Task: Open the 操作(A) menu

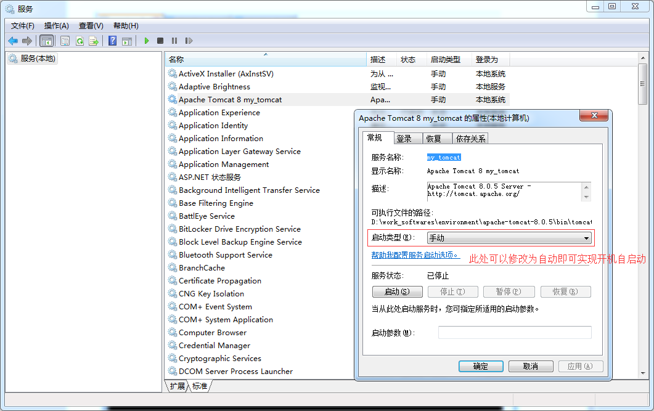Action: point(56,26)
